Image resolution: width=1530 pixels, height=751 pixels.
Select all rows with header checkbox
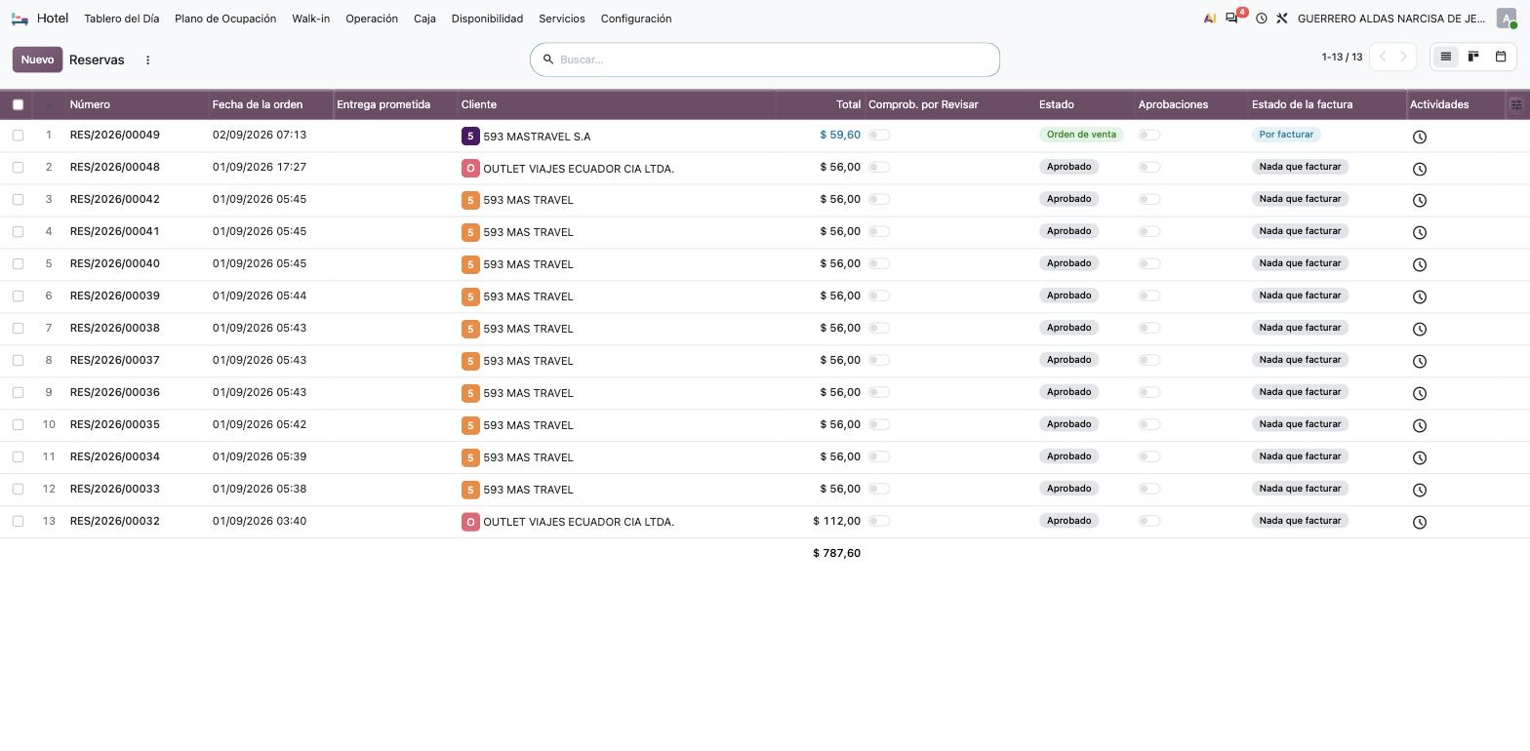18,104
